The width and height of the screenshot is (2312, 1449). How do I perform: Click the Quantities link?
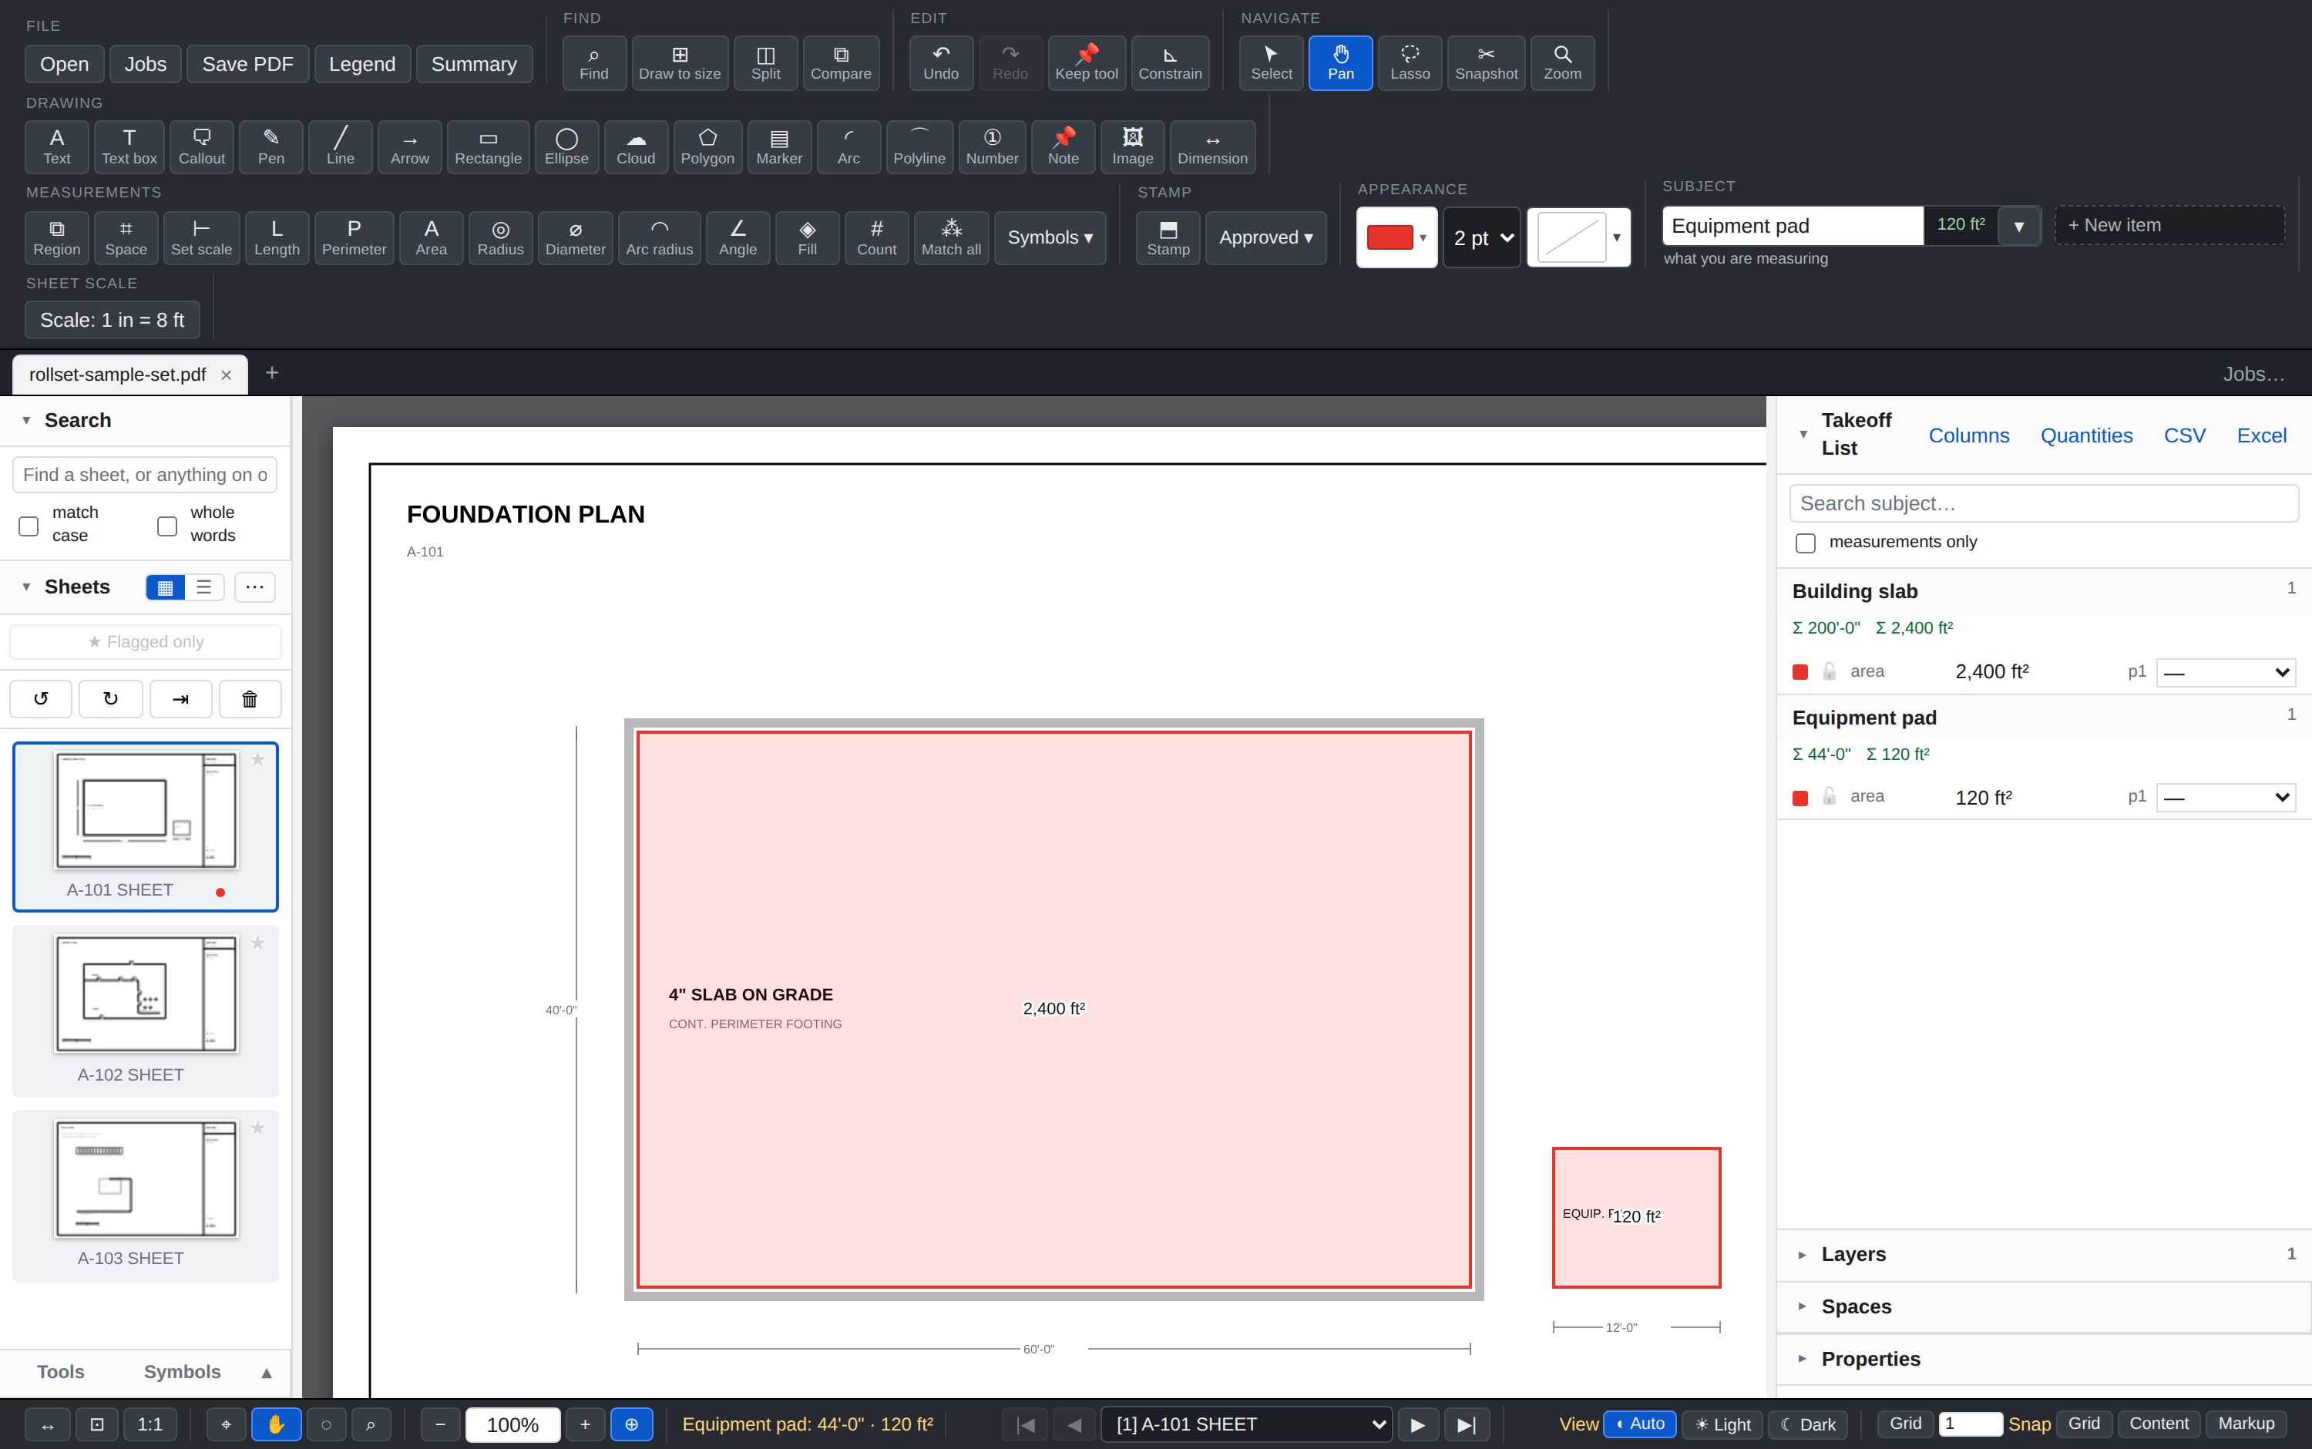(x=2086, y=435)
